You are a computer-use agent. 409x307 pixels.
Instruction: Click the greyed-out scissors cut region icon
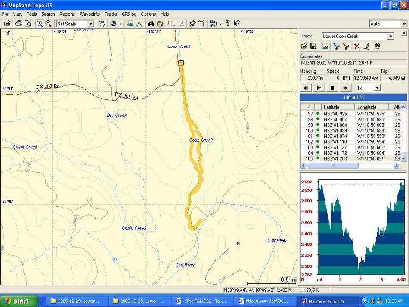182,24
